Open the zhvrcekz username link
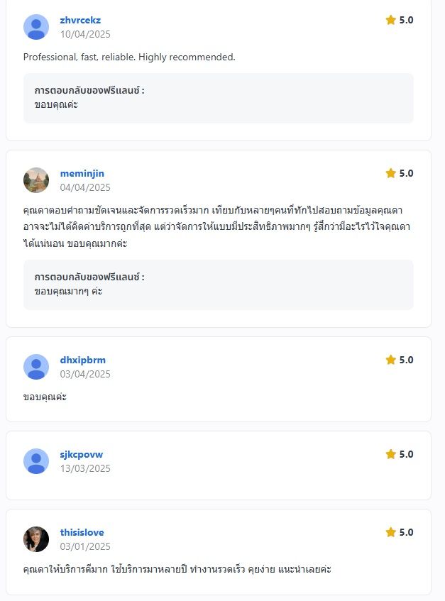Viewport: 445px width, 601px height. pos(80,20)
